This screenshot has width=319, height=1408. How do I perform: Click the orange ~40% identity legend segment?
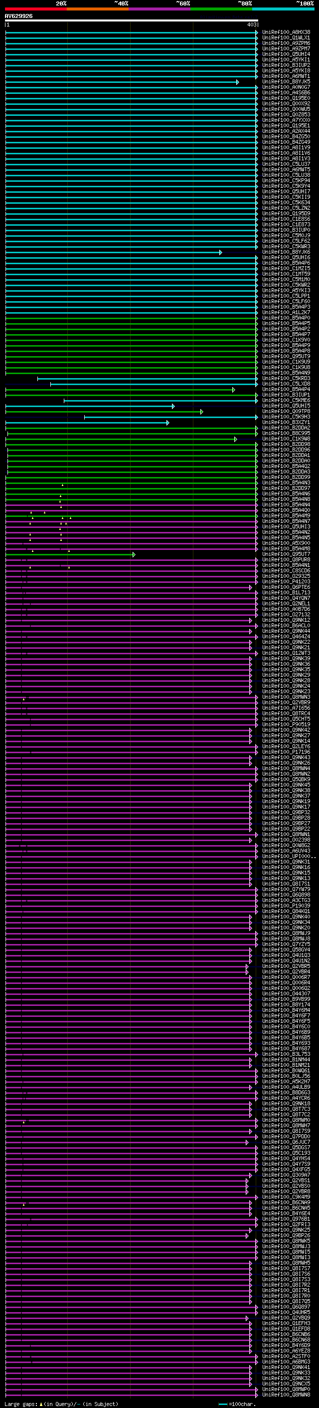pos(98,9)
